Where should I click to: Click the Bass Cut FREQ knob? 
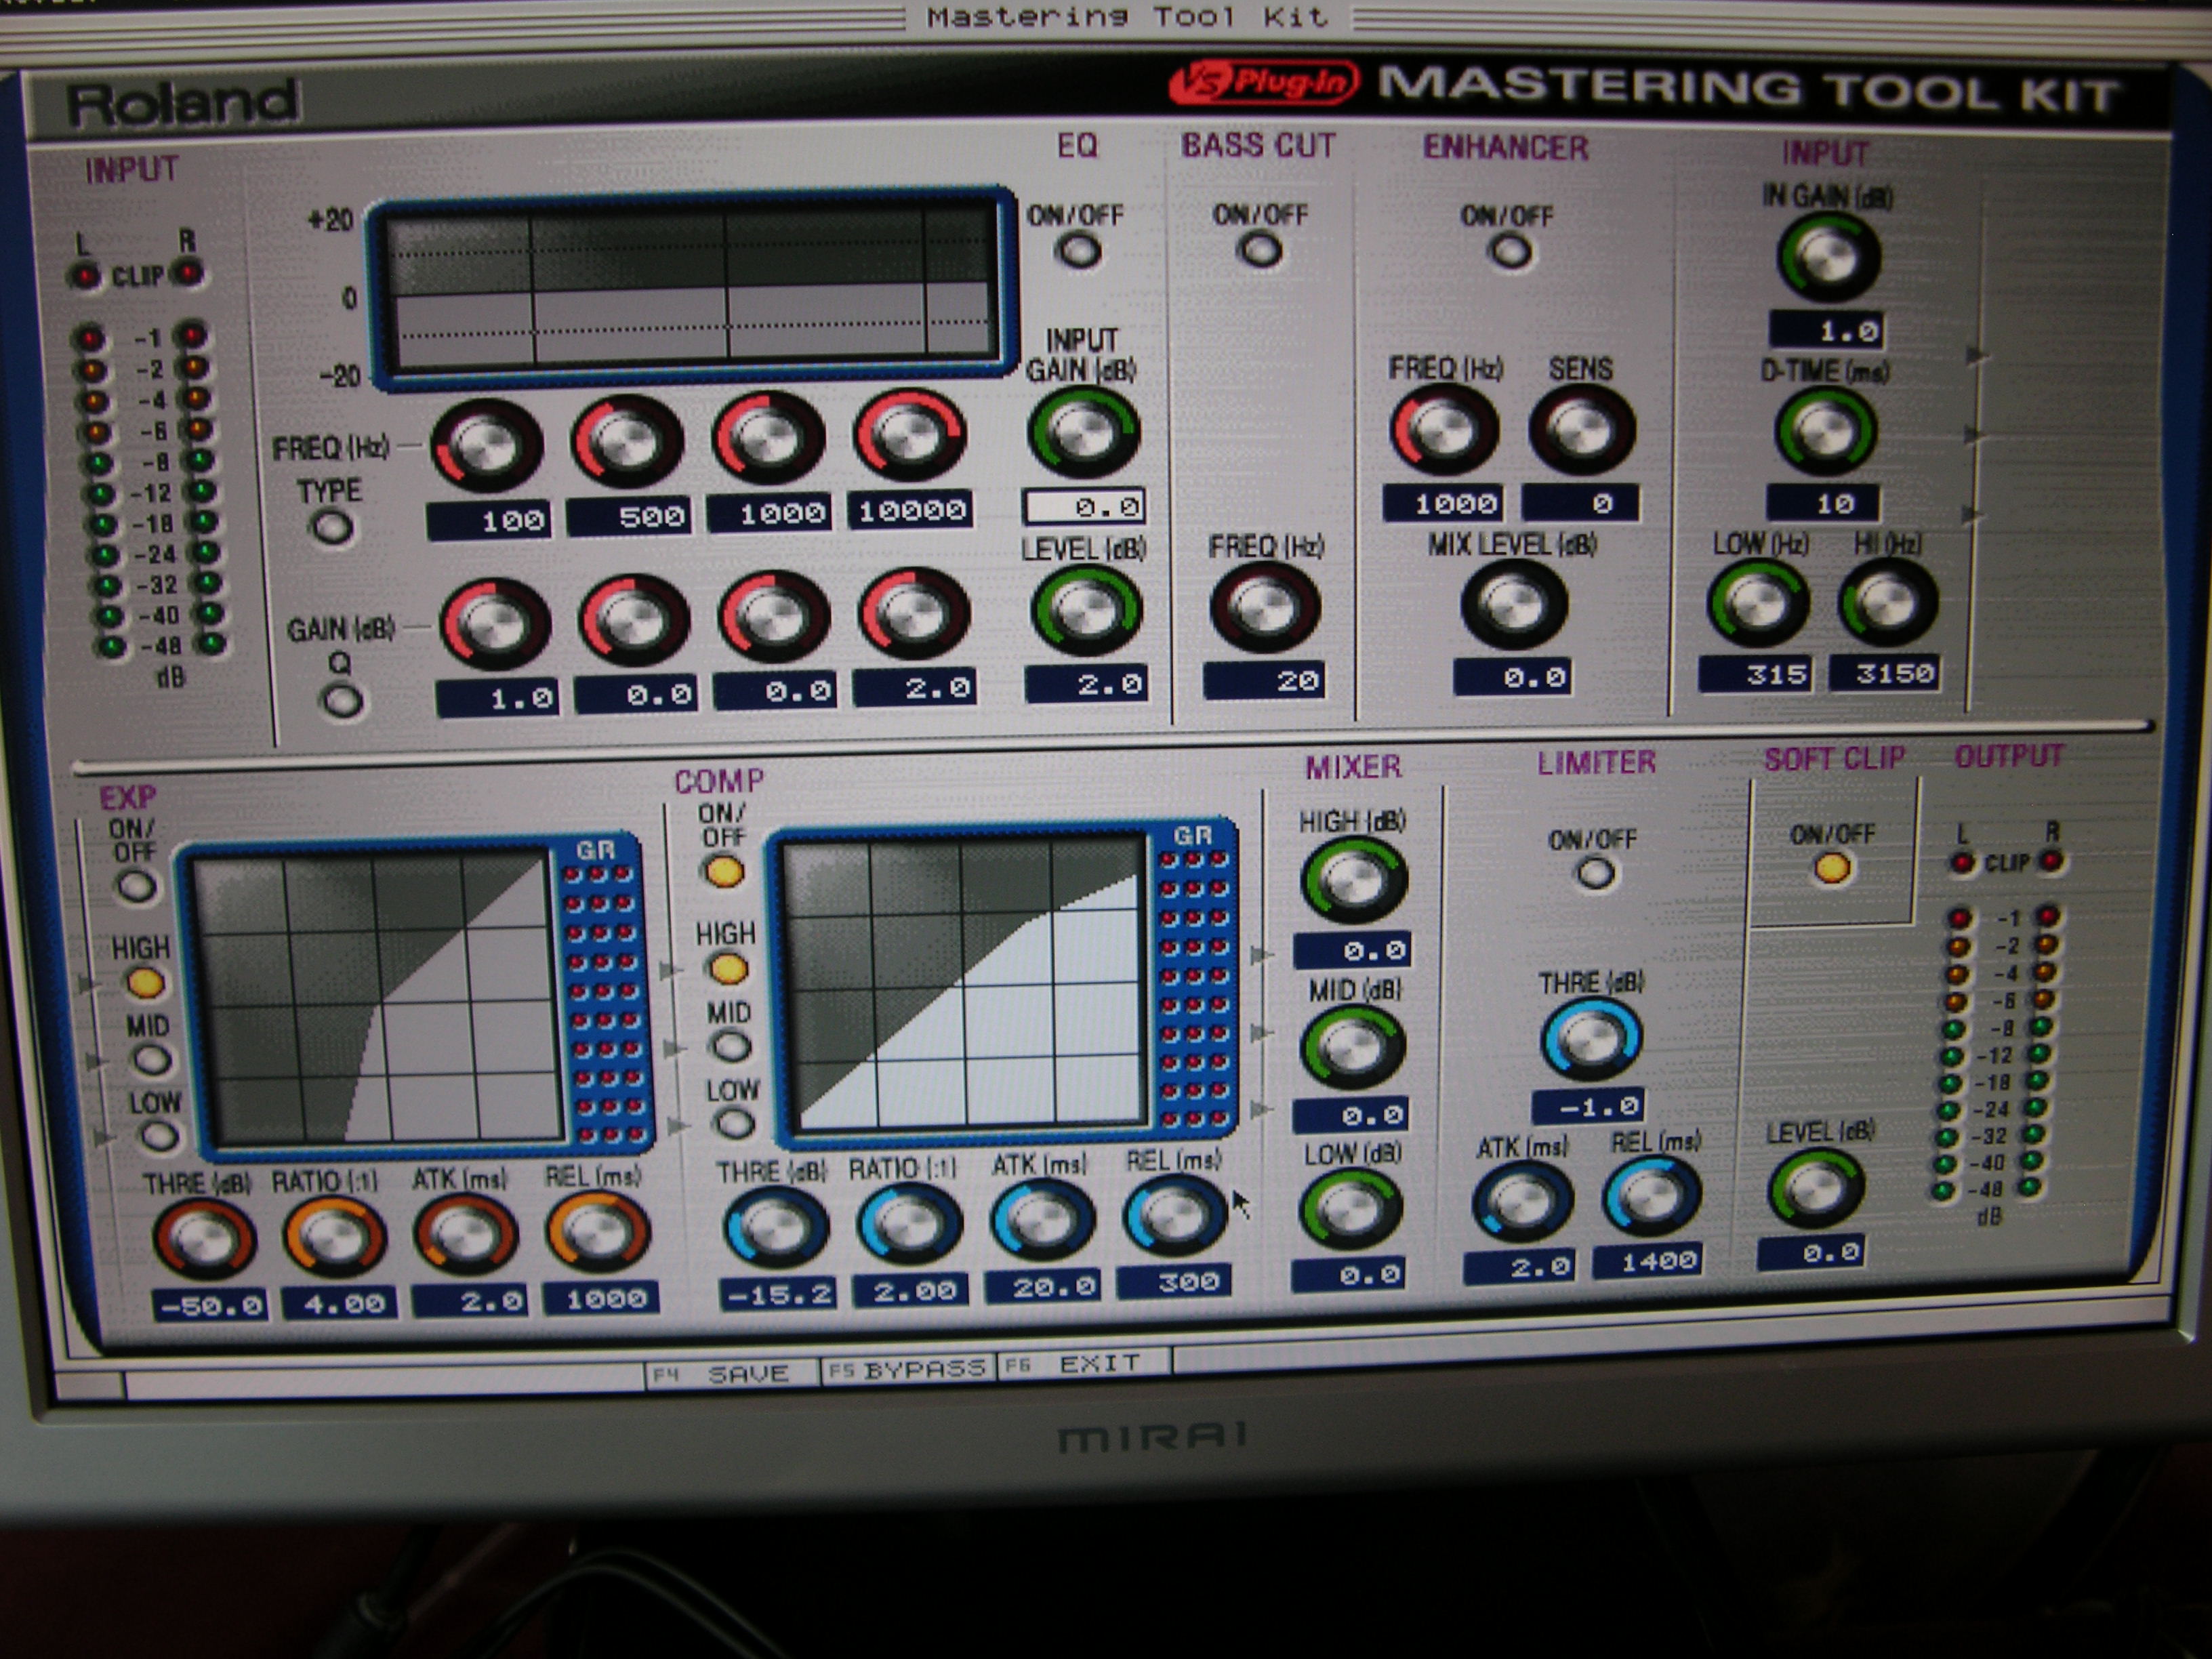[1265, 606]
